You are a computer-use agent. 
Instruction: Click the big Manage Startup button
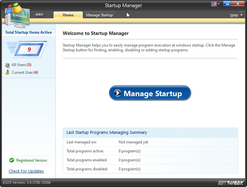coord(150,93)
